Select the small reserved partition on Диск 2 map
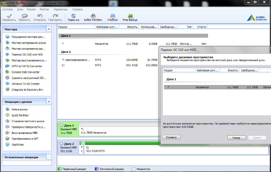 (x=81, y=148)
